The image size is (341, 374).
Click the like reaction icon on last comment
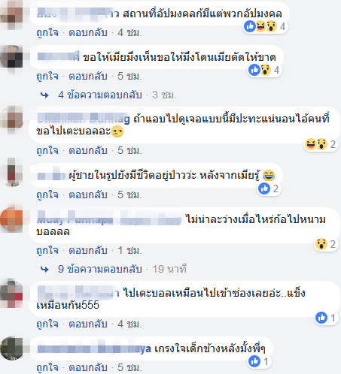tap(254, 361)
